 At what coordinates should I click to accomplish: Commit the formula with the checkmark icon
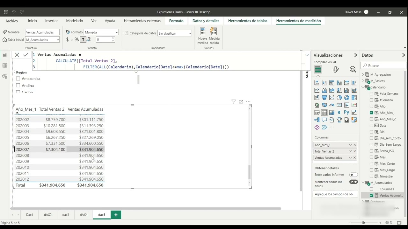tap(26, 55)
